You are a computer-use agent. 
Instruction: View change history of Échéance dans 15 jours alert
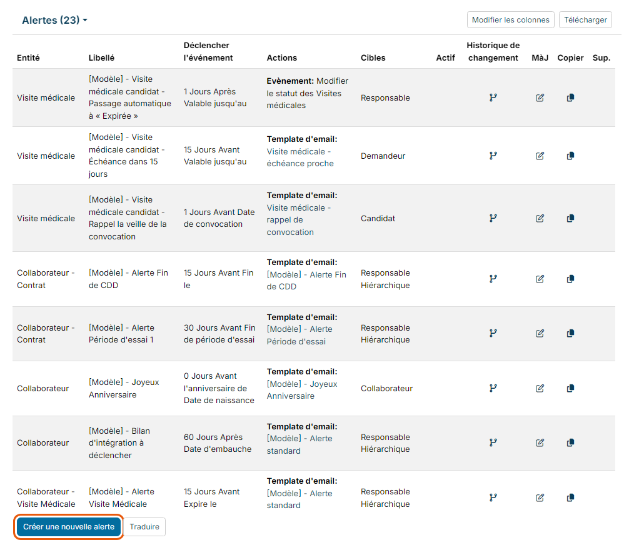click(x=493, y=156)
